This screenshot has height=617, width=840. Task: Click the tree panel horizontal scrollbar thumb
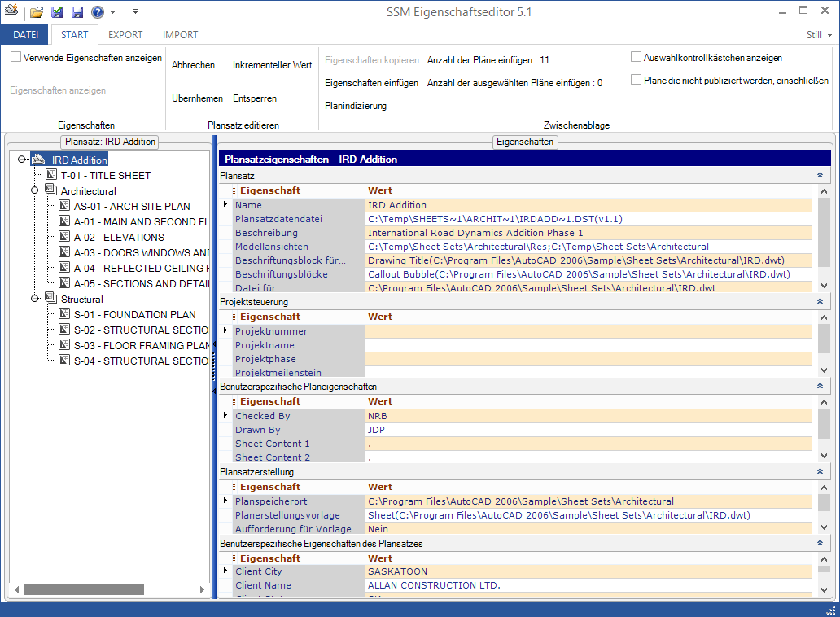pos(84,589)
